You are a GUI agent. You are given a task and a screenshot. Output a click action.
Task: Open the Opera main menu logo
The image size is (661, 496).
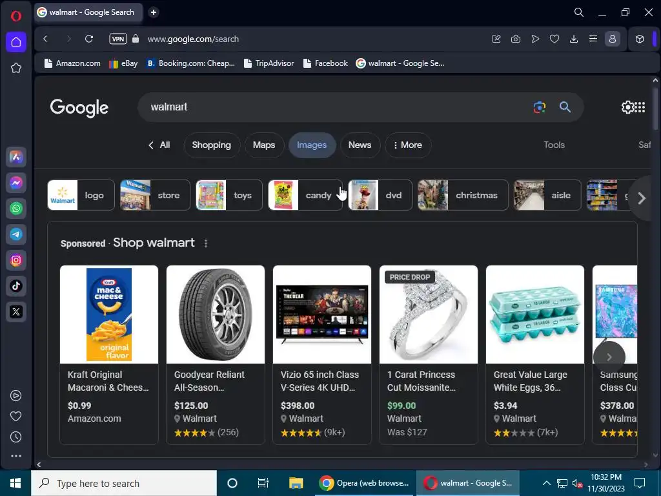pos(15,16)
